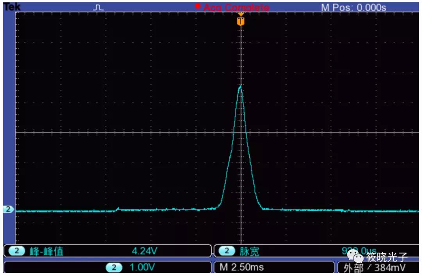Click the Acq Complete status text
Viewport: 422px width, 276px height.
(x=236, y=7)
